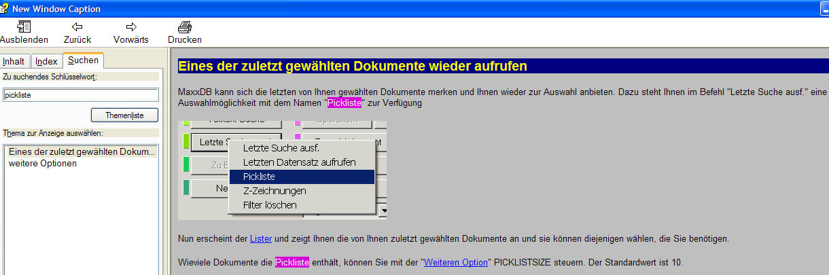Click highlighted 'Pickliste' entry in pictured menu
Screen dimensions: 829x275
(302, 177)
